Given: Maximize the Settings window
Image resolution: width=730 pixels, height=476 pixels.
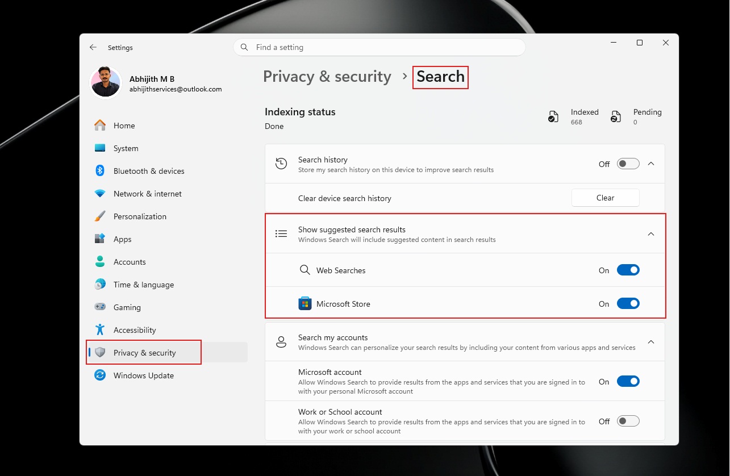Looking at the screenshot, I should 640,43.
